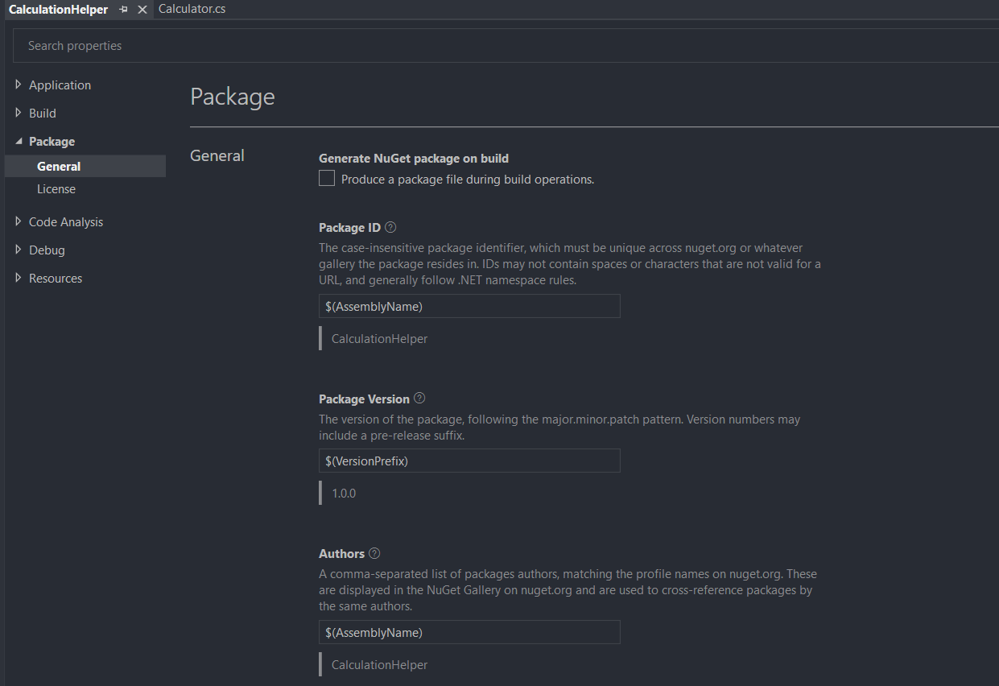
Task: Click the Authors help icon
Action: 374,554
